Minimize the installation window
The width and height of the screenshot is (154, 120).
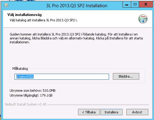click(127, 5)
